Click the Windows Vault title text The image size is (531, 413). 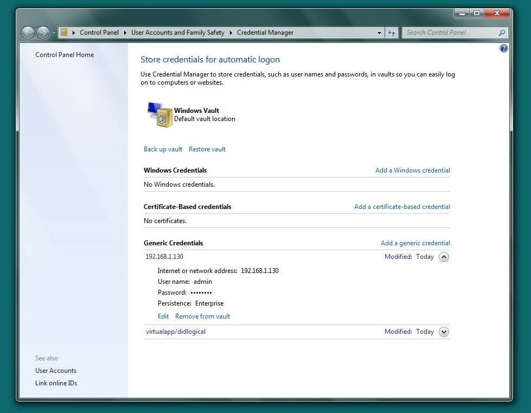coord(196,111)
